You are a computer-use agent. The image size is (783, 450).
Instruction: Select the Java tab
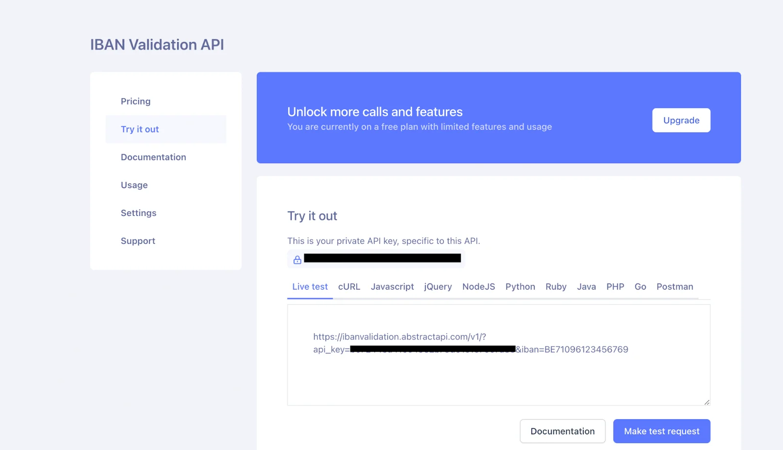click(586, 287)
